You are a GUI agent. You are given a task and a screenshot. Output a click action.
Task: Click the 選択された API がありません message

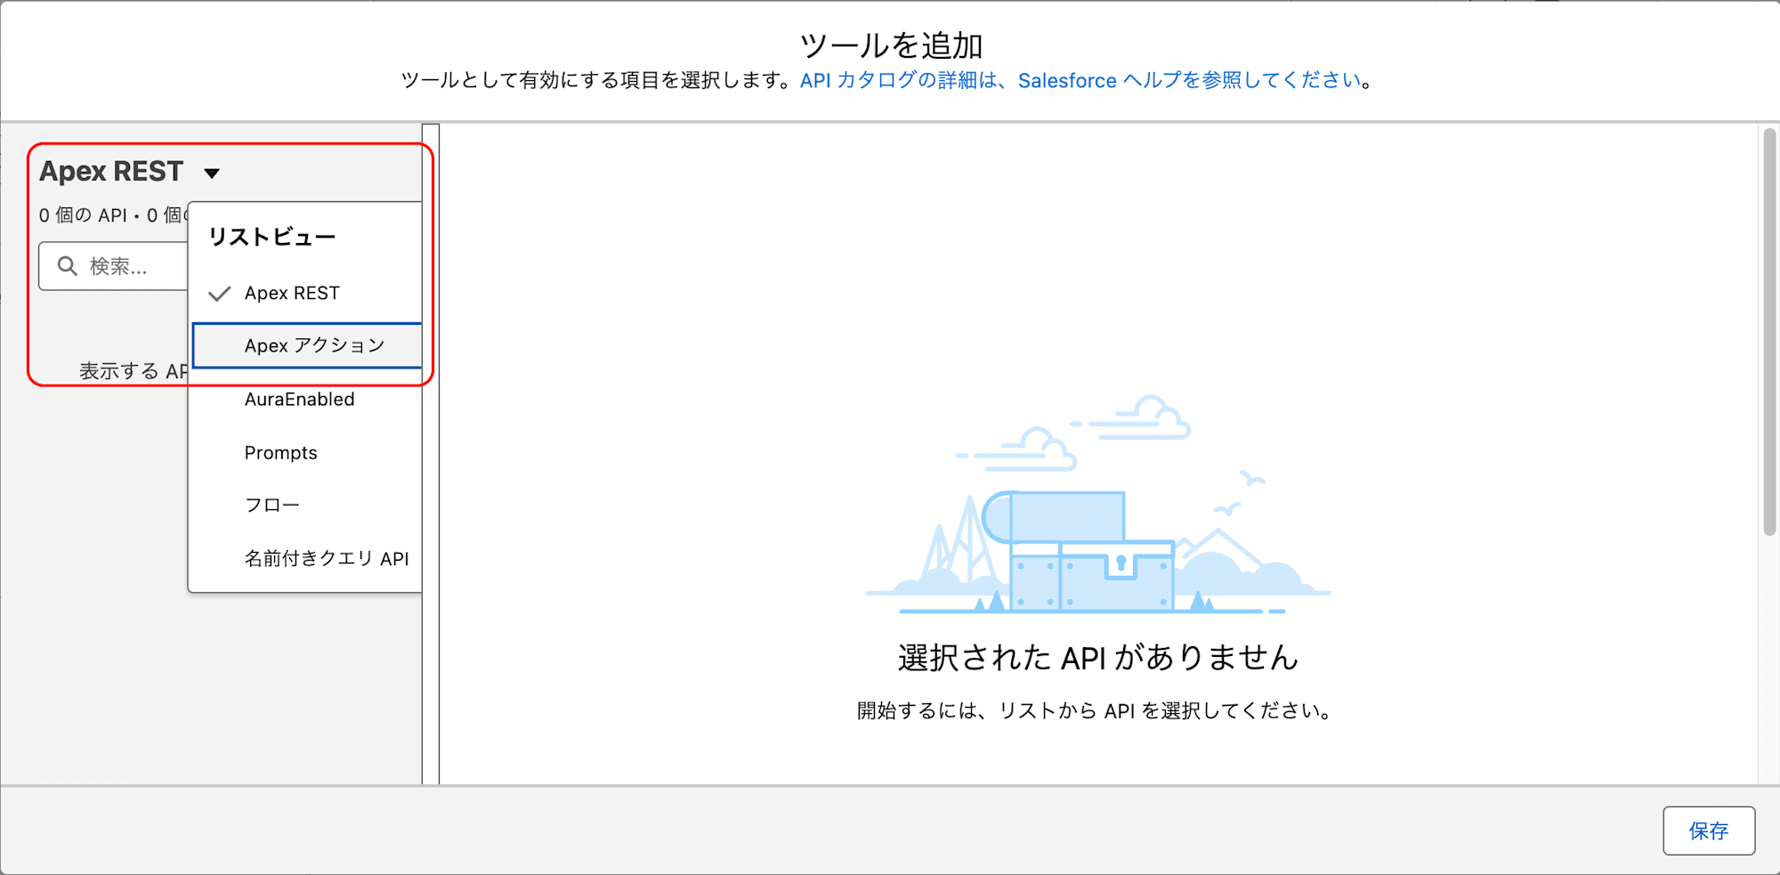coord(1098,657)
